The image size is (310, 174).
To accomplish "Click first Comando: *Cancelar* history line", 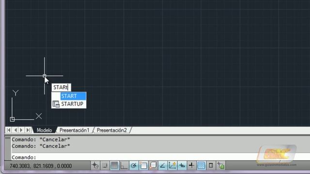I will (41, 140).
